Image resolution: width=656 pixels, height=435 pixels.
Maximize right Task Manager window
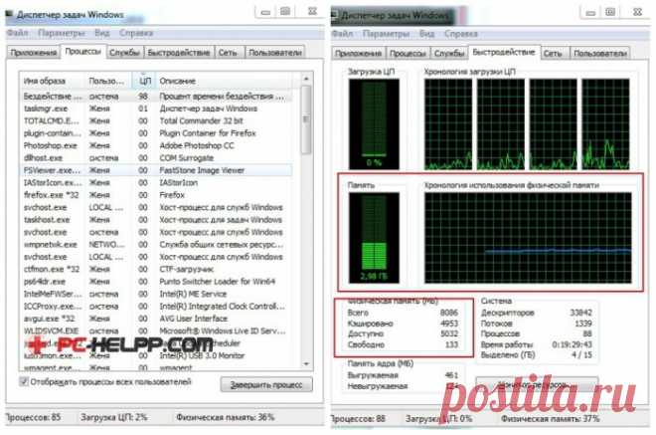tap(610, 13)
